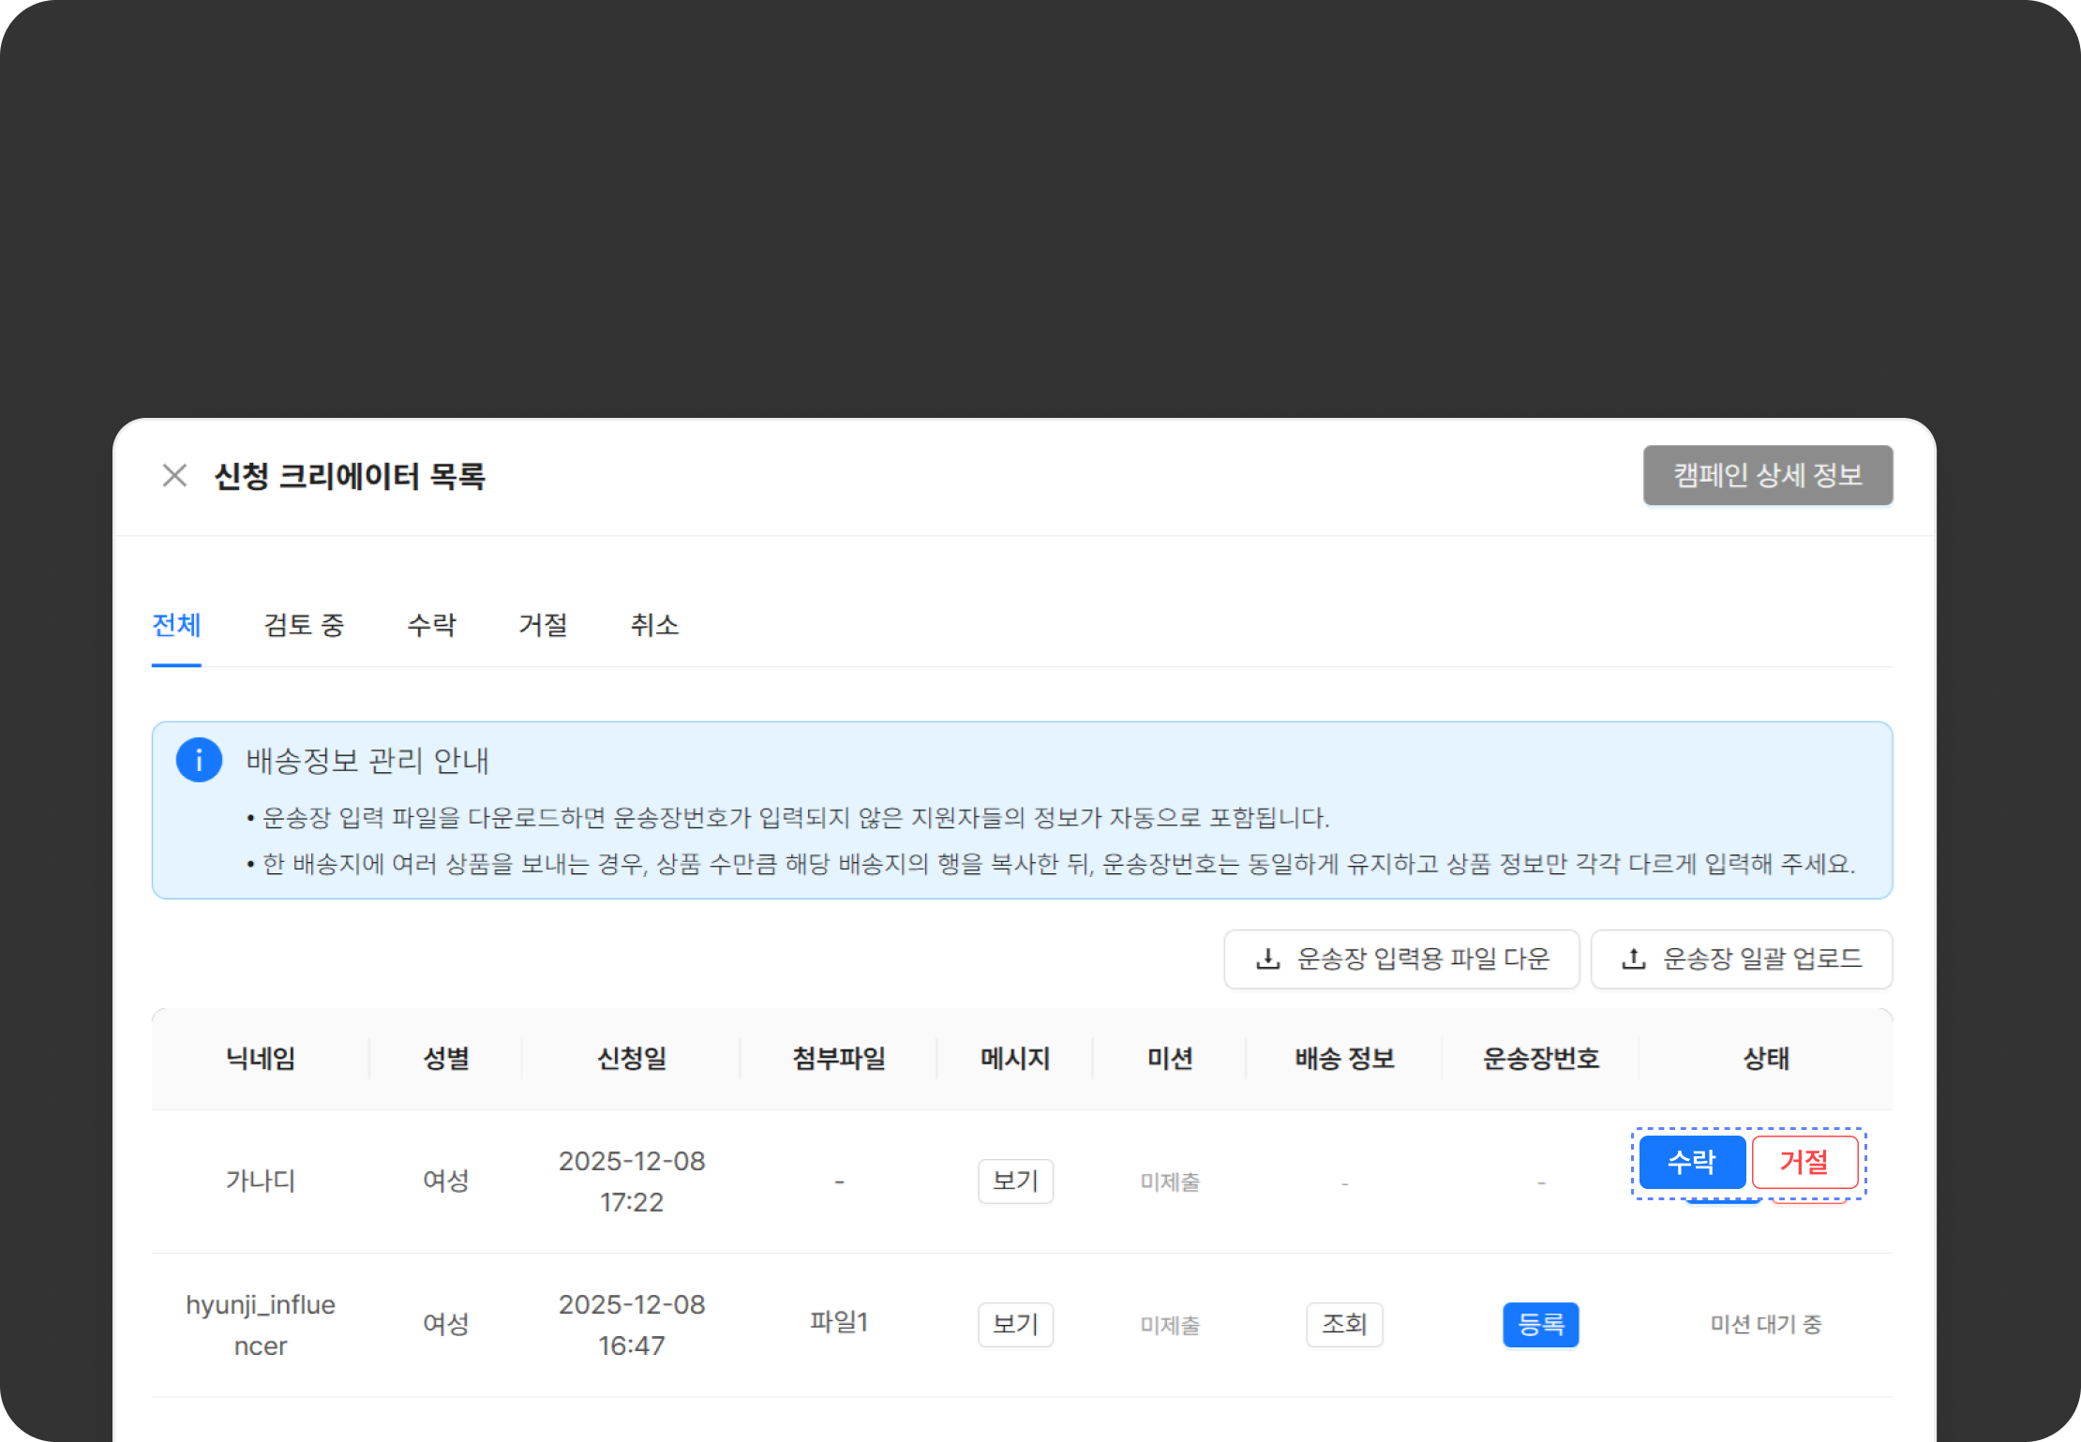Open the 거절 tab
2081x1442 pixels.
coord(543,625)
